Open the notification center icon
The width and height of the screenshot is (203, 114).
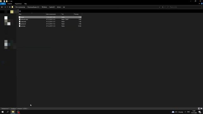[x=200, y=112]
